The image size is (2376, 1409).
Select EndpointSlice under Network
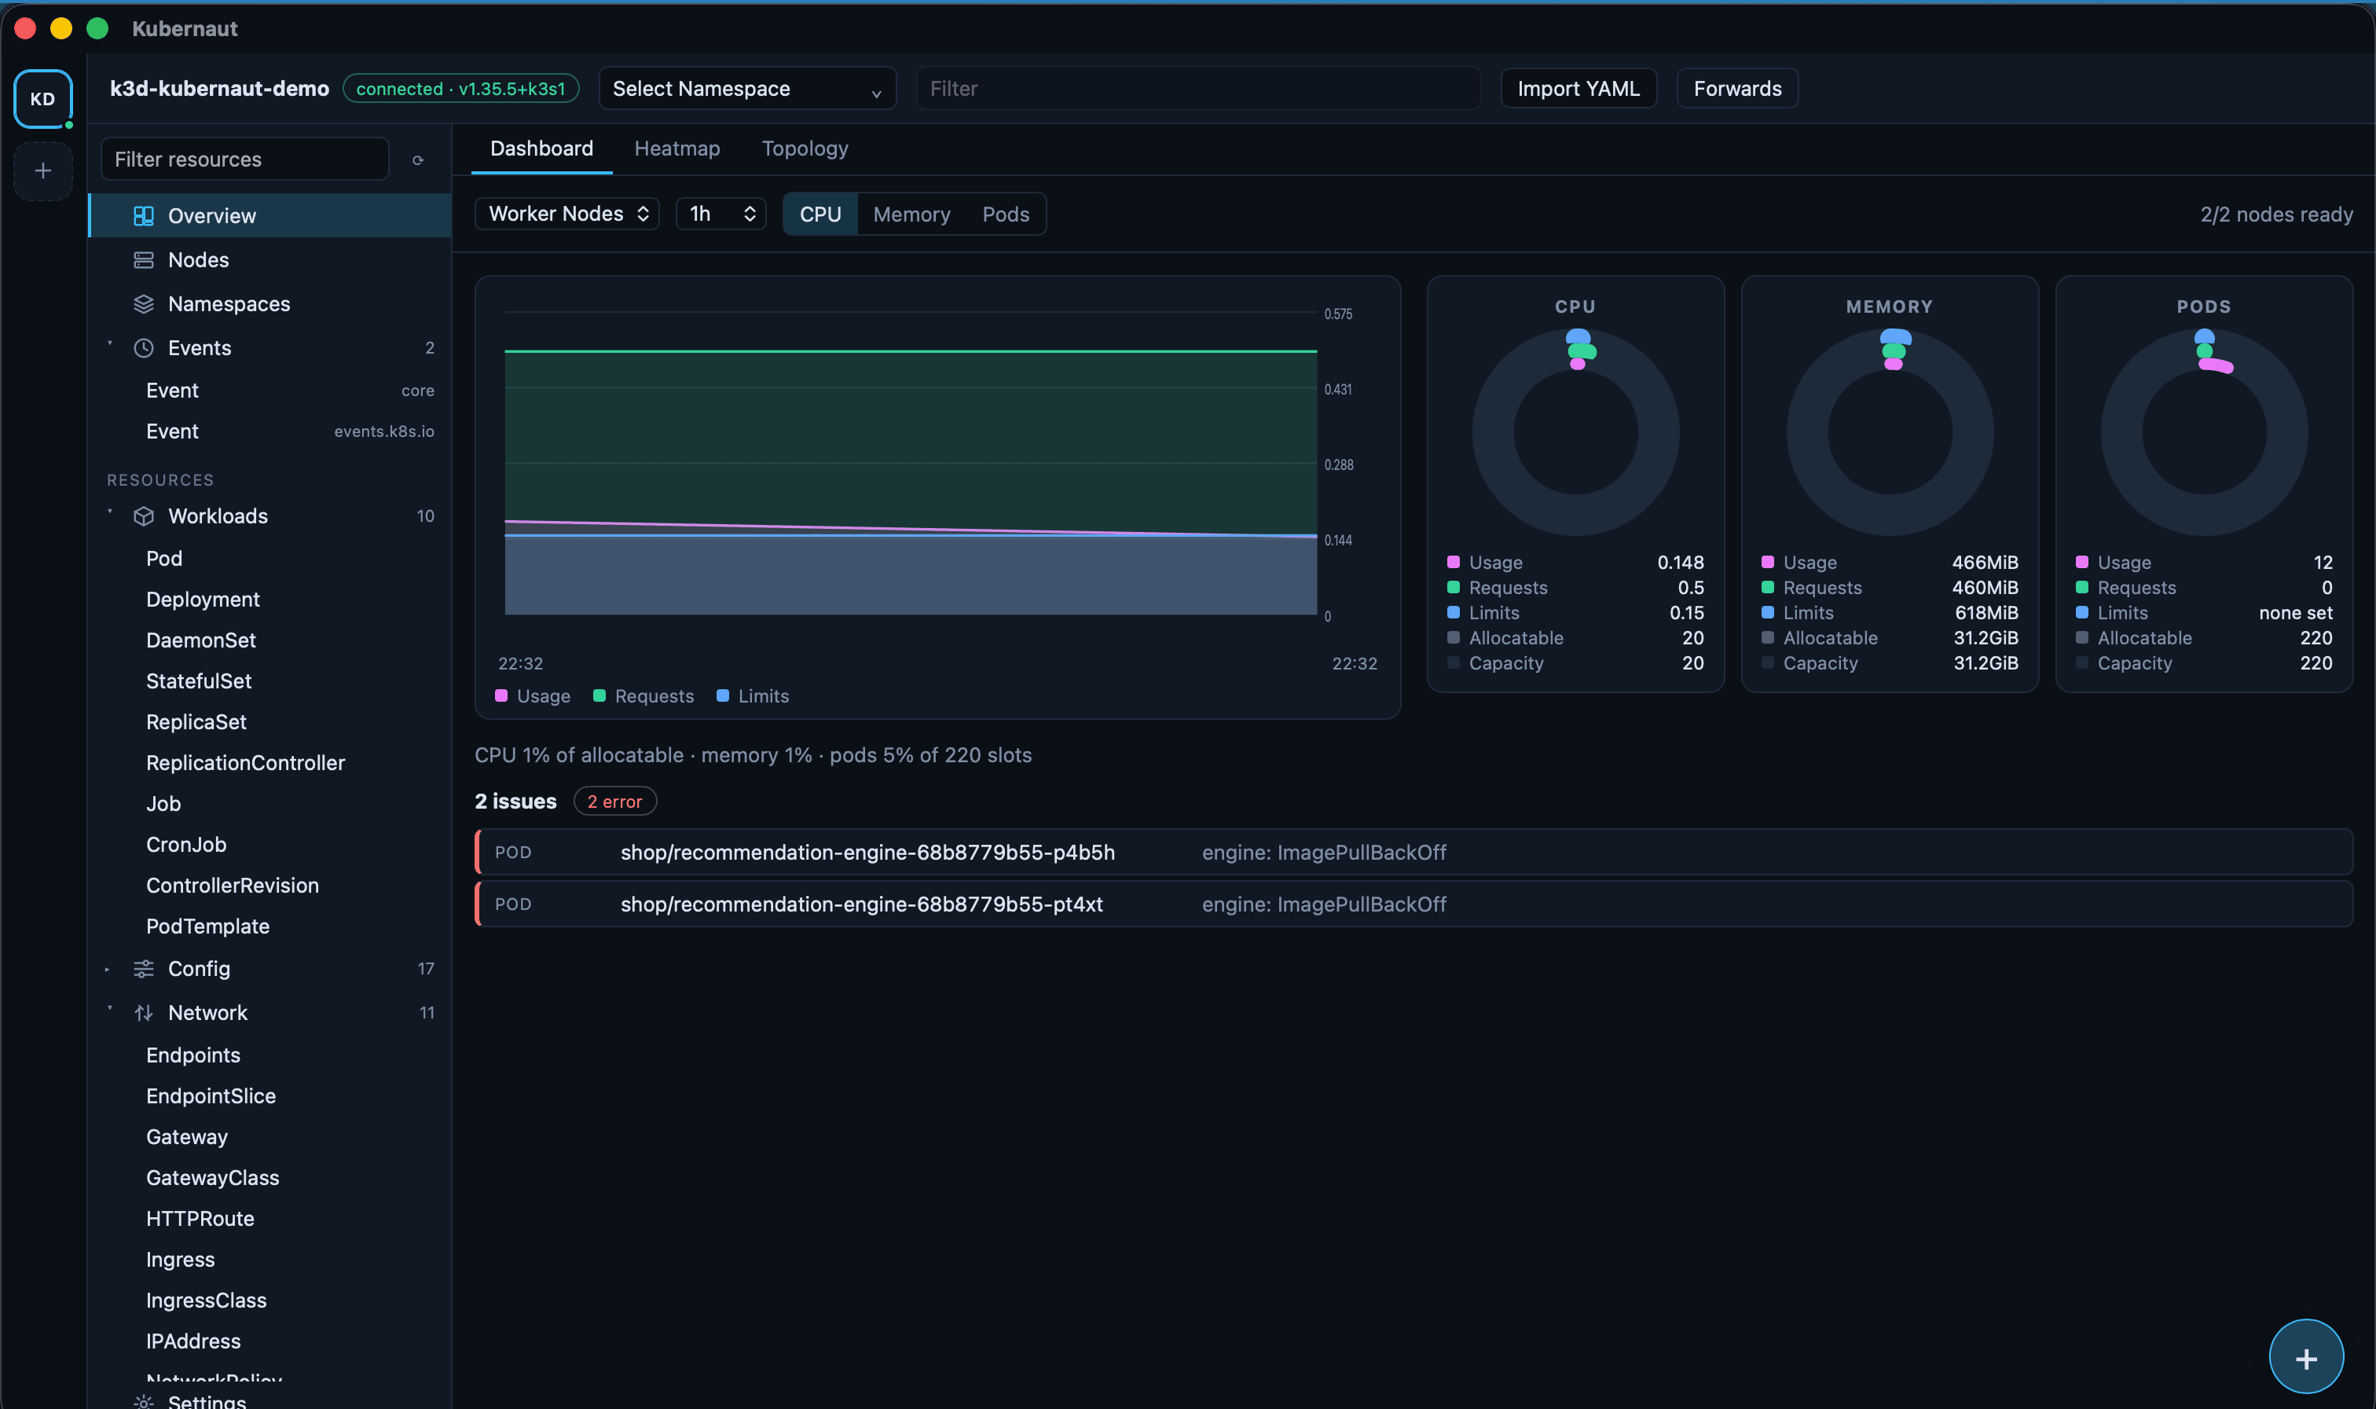pyautogui.click(x=270, y=1095)
